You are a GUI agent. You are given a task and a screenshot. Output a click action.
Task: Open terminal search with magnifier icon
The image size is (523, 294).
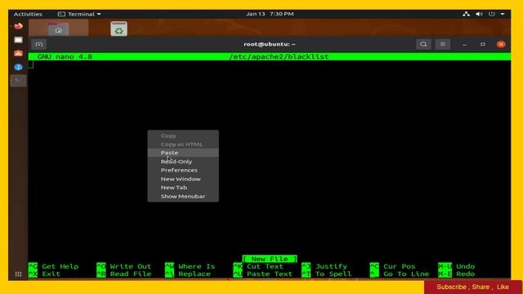tap(423, 44)
